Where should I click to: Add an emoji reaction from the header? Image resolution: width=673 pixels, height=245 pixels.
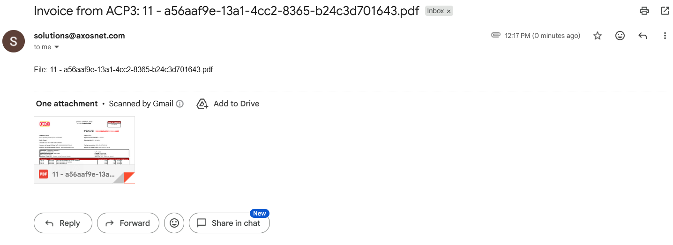tap(620, 36)
